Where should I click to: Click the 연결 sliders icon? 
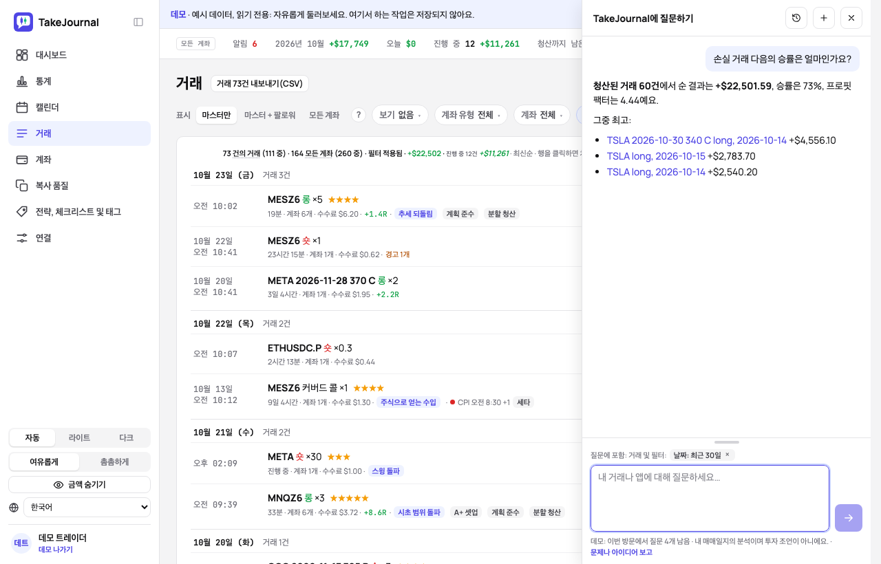click(22, 238)
